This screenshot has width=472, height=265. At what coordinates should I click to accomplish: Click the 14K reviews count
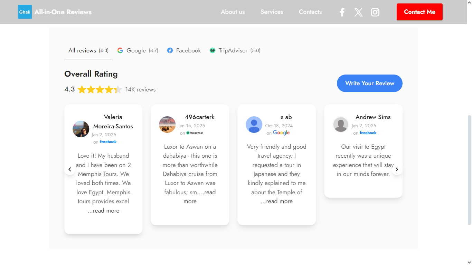click(140, 90)
